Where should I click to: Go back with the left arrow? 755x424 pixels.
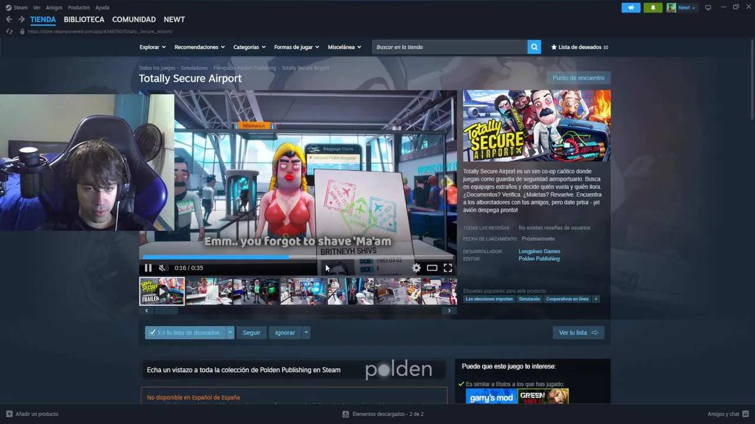coord(9,19)
